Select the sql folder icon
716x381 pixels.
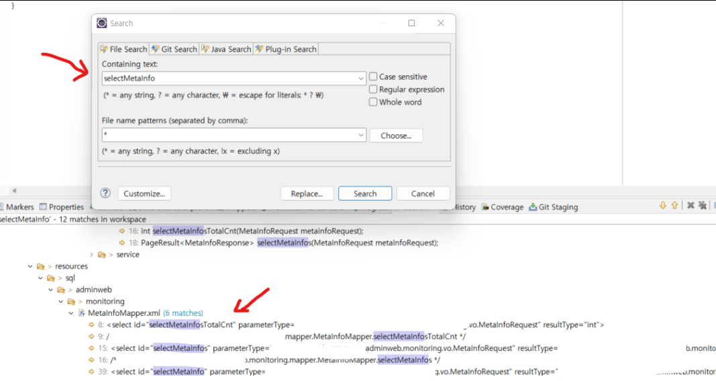point(51,278)
